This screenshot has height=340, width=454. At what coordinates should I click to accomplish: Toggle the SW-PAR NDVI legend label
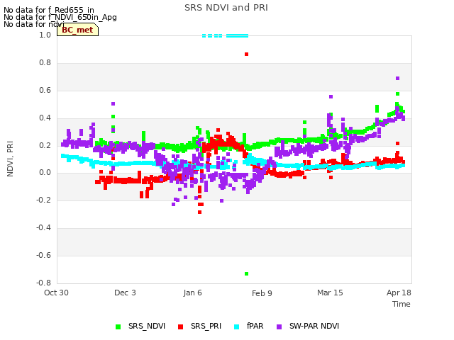pos(314,326)
